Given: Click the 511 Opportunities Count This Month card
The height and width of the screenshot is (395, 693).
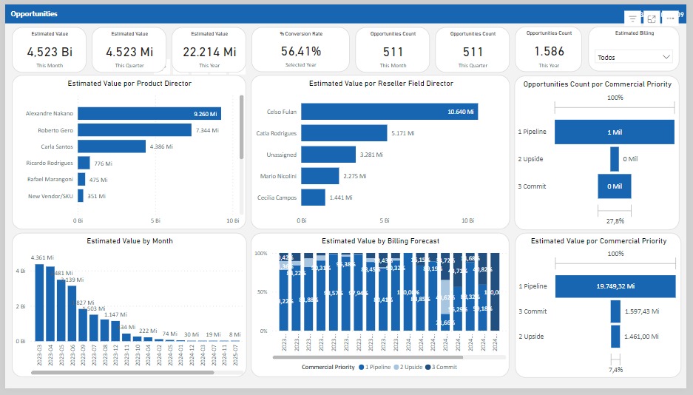Looking at the screenshot, I should (393, 50).
